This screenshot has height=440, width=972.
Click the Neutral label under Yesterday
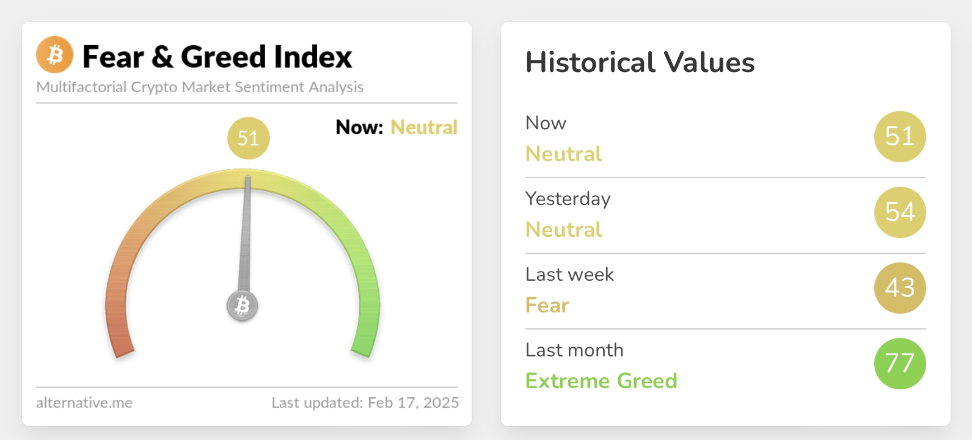click(564, 229)
